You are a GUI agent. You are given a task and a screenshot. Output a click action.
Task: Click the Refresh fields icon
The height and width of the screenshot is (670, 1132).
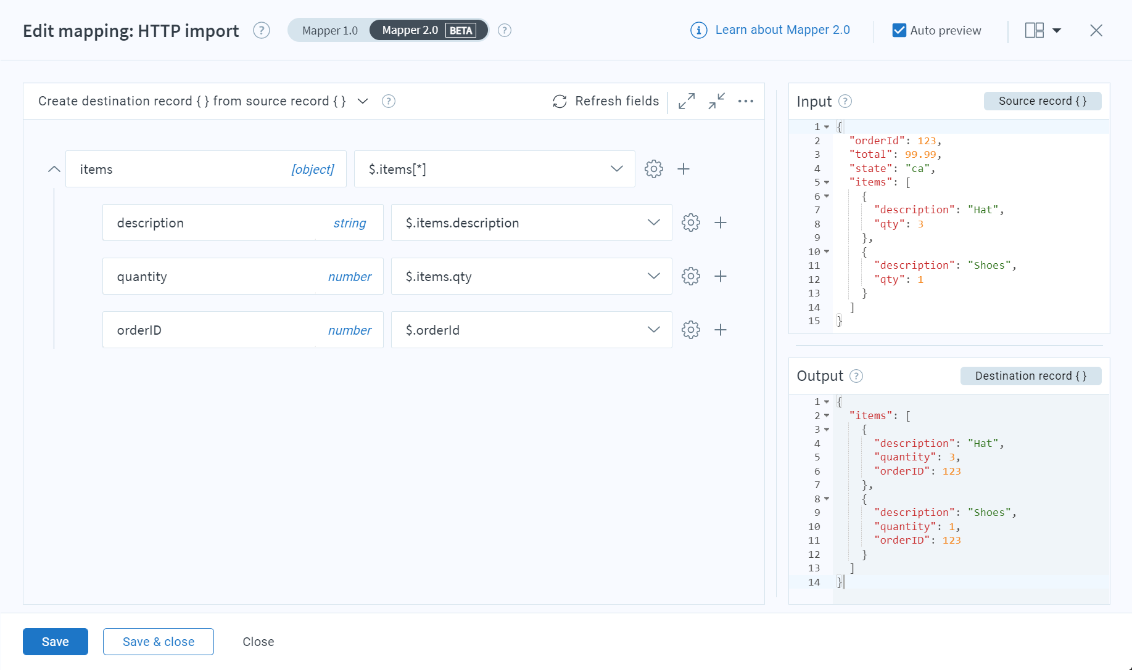click(x=560, y=101)
